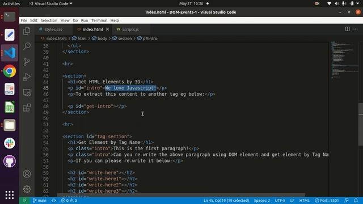Open Slack from the dock
363x204 pixels.
pyautogui.click(x=10, y=143)
